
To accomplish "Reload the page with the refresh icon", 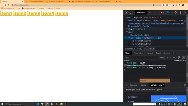I will [9, 5].
